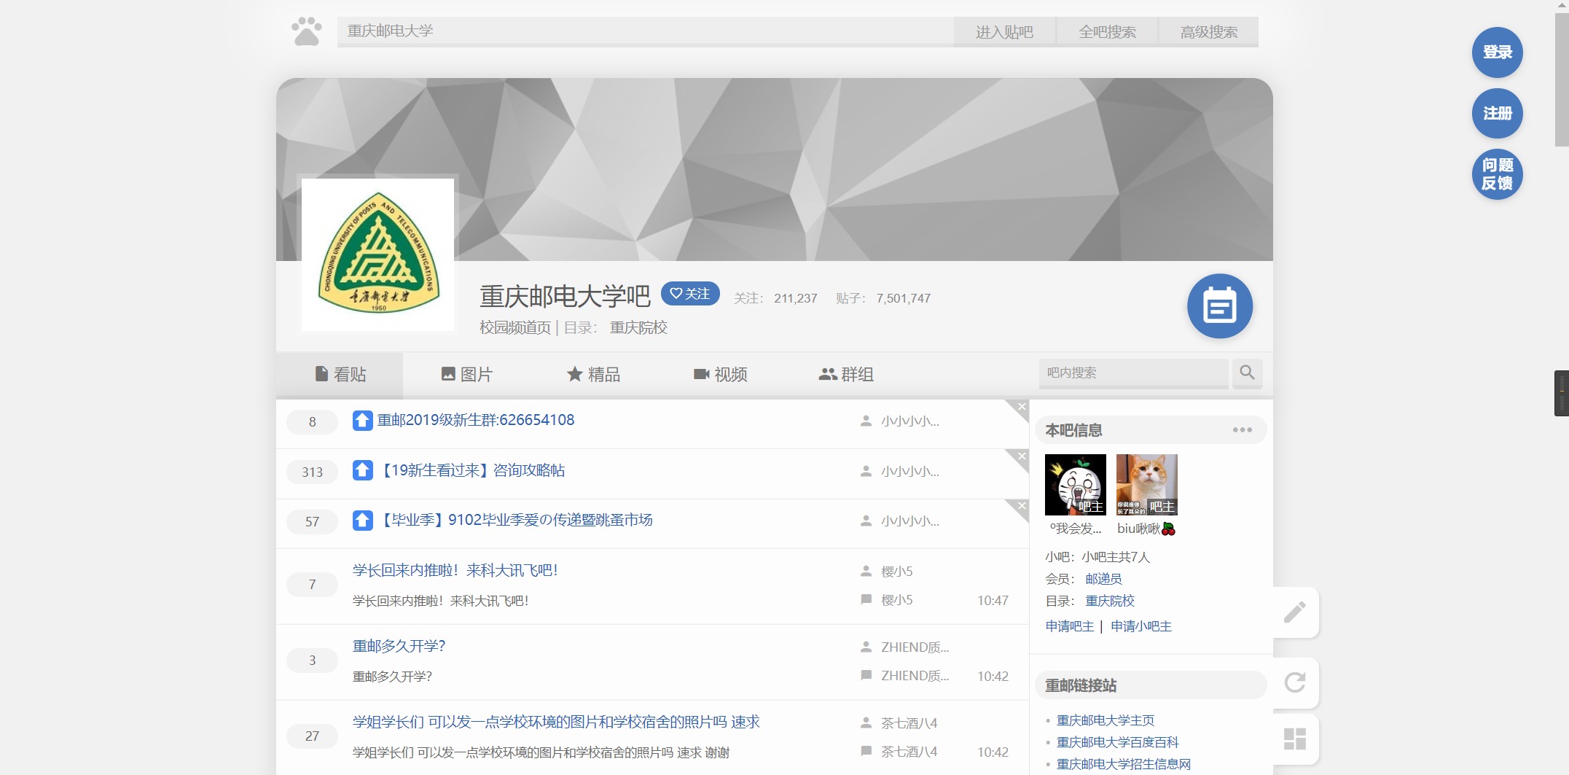Click pinned icon of 毕业季 post
The image size is (1569, 775).
coord(363,521)
